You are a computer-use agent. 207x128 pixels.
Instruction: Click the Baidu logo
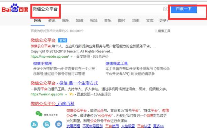[15, 8]
